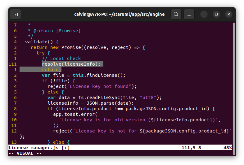Open a new terminal tab

16,14
